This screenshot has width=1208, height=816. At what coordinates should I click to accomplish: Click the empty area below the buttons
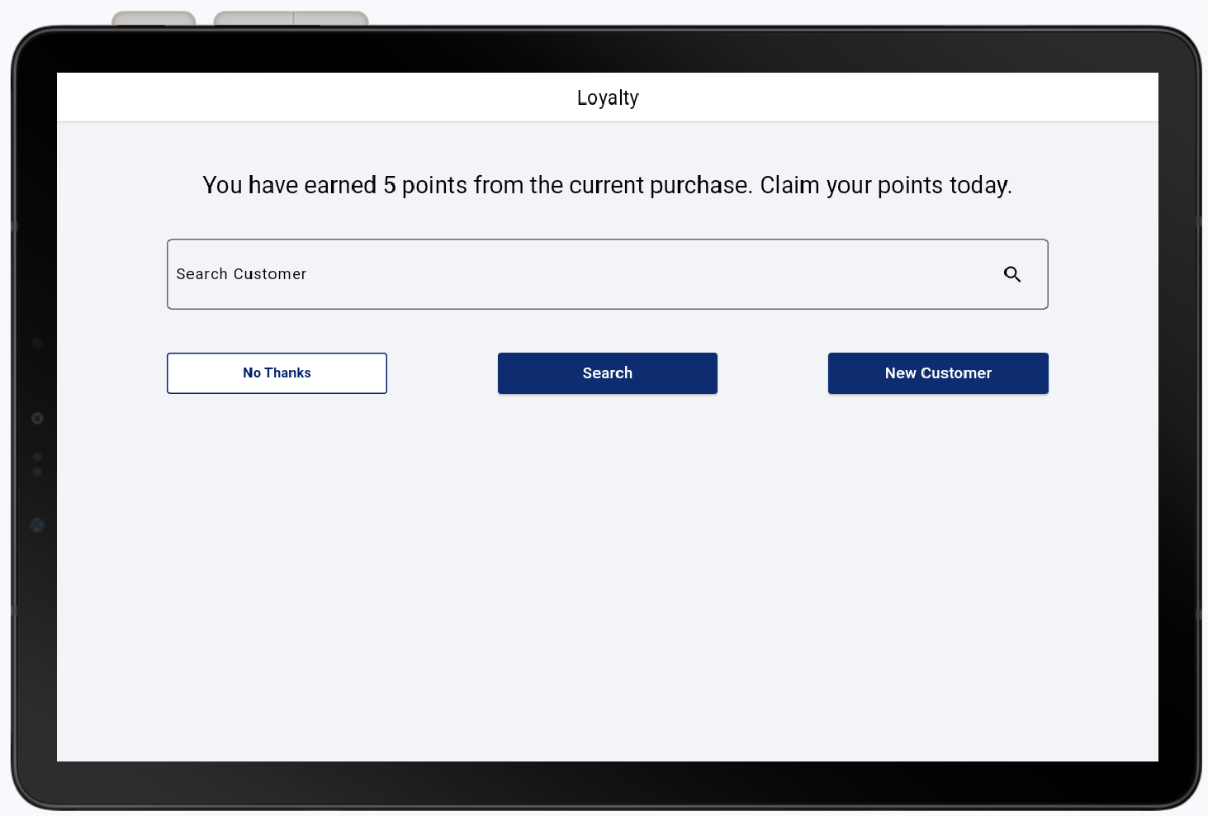(x=608, y=578)
